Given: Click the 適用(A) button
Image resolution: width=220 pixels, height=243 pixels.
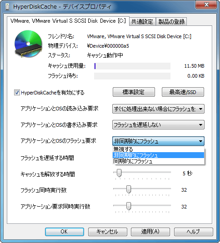Looking at the screenshot, I should coord(150,232).
